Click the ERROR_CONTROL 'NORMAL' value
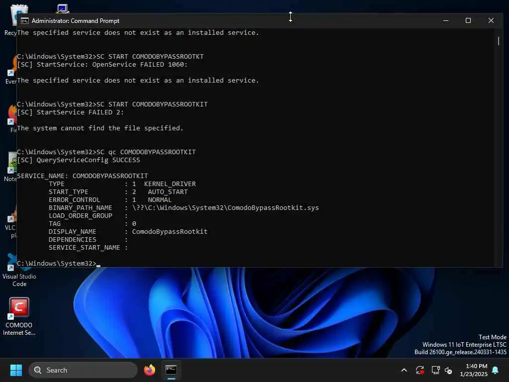This screenshot has width=509, height=382. tap(160, 200)
